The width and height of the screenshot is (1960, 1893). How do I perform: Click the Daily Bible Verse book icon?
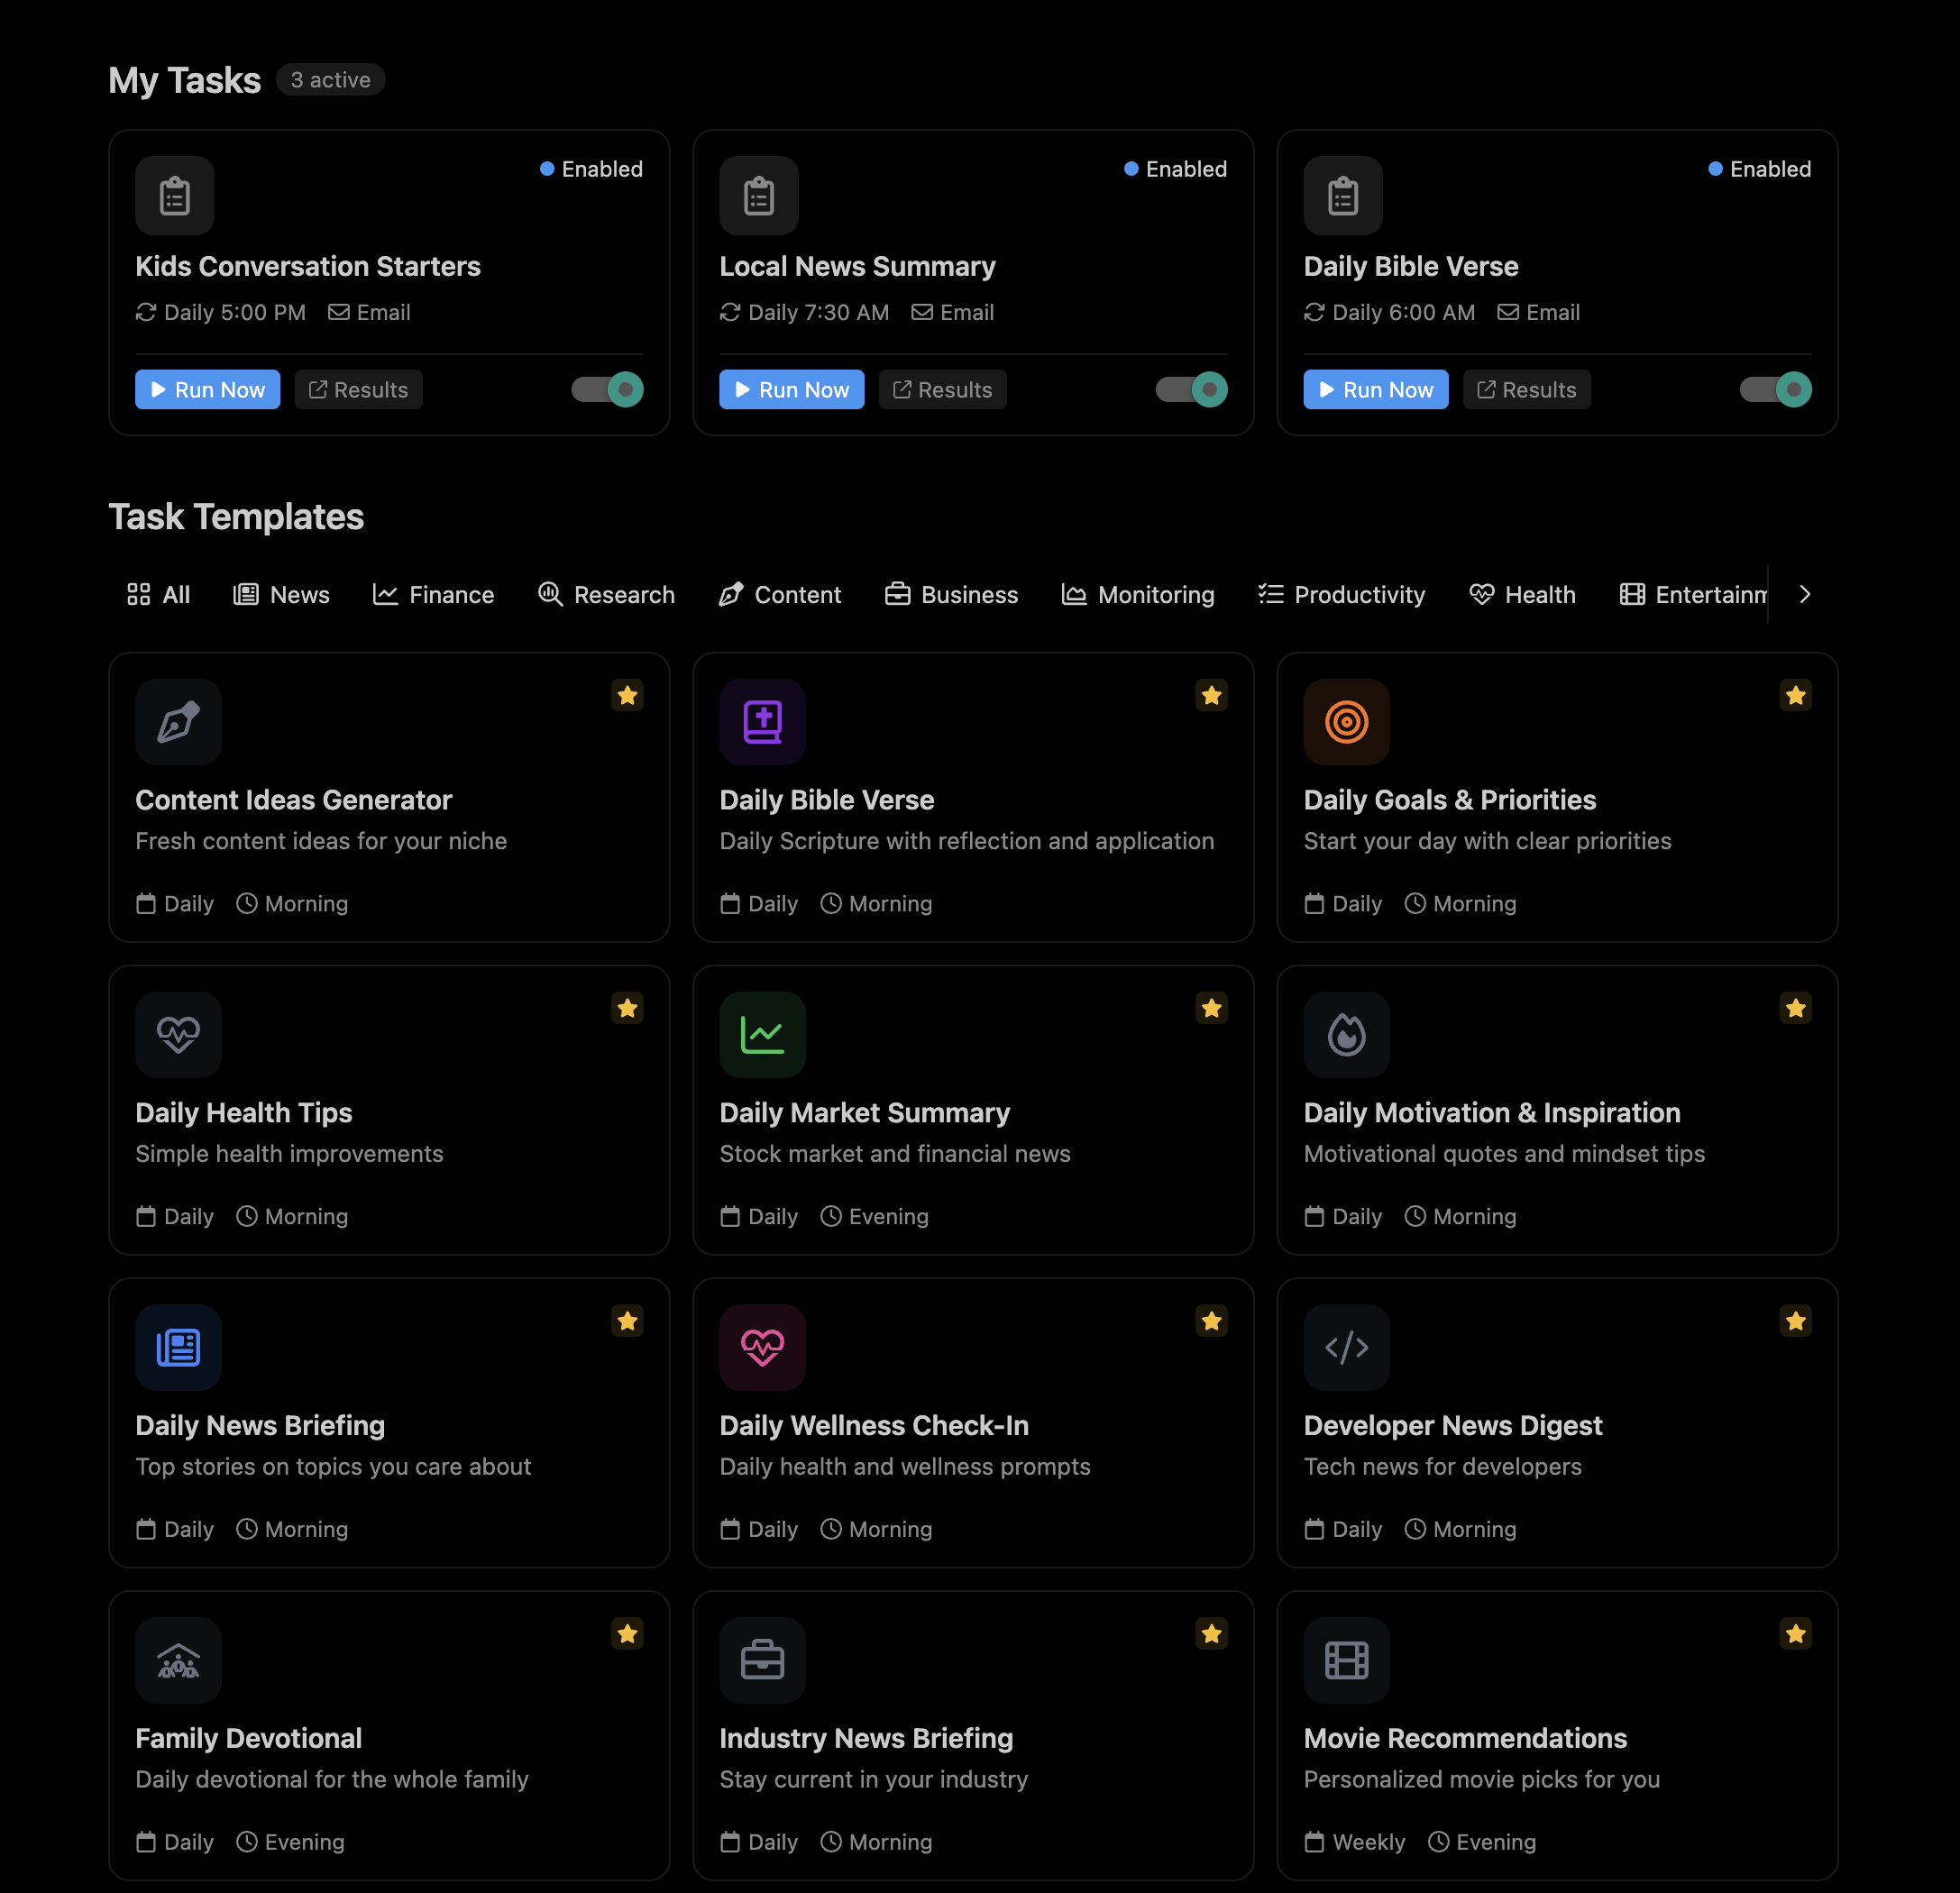[762, 722]
